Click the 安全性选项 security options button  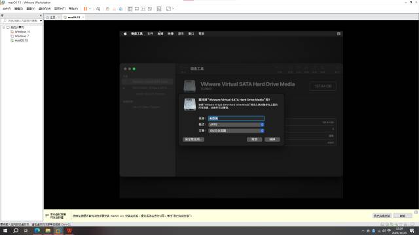(194, 139)
